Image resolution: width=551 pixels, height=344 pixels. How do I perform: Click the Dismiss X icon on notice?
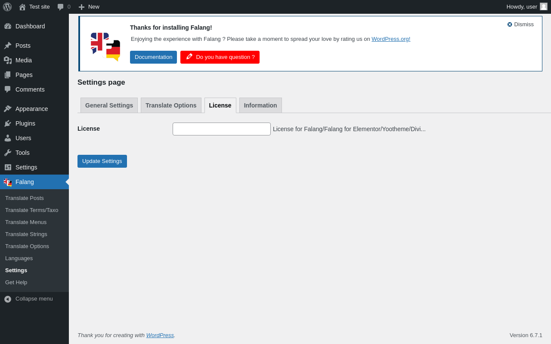coord(510,25)
